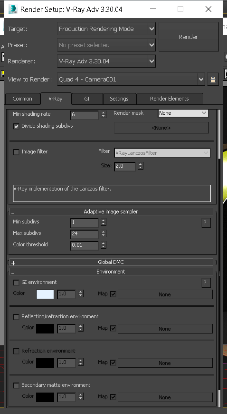Click Refraction environment multiplier field
227x414 pixels.
(66, 363)
